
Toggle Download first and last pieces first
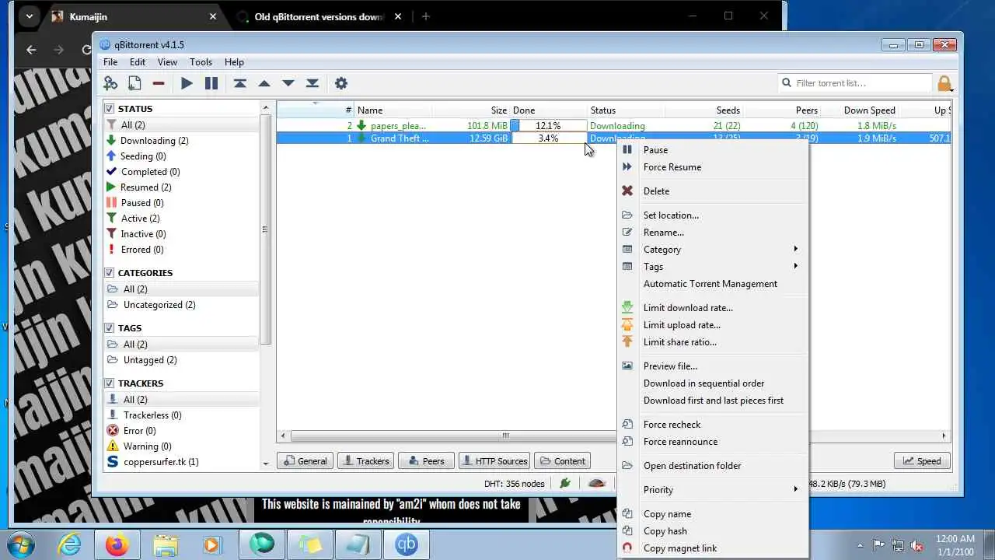point(713,401)
